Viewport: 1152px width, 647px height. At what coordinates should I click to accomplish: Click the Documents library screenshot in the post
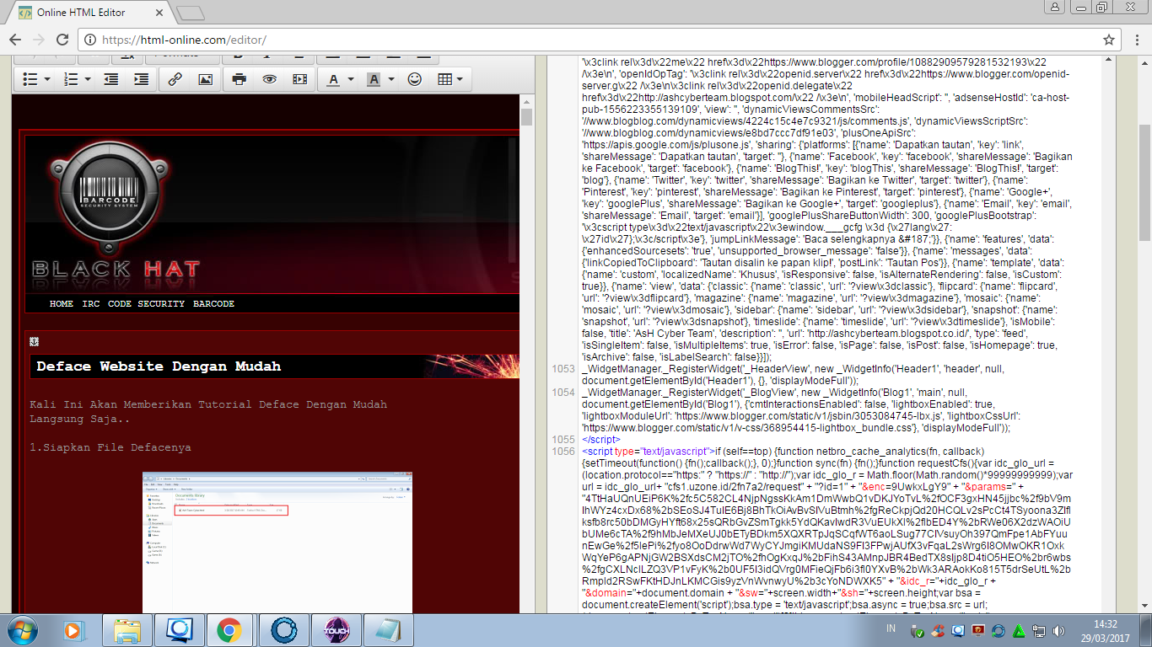(x=277, y=543)
